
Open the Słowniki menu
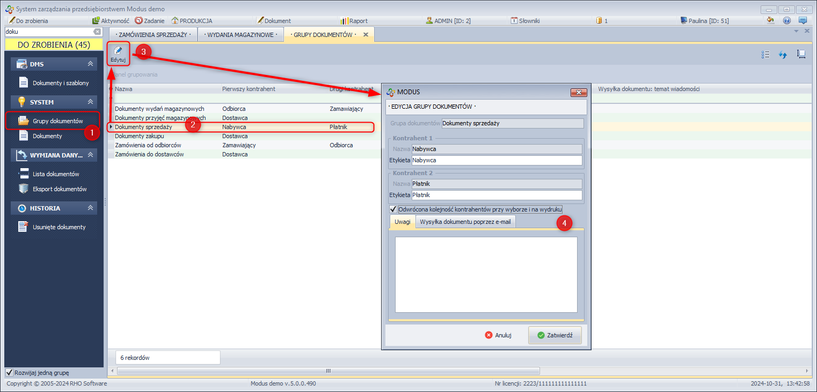click(528, 21)
